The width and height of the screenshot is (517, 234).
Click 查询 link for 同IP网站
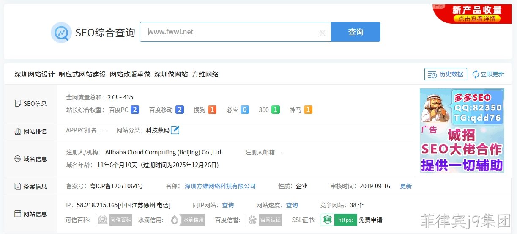click(x=228, y=205)
